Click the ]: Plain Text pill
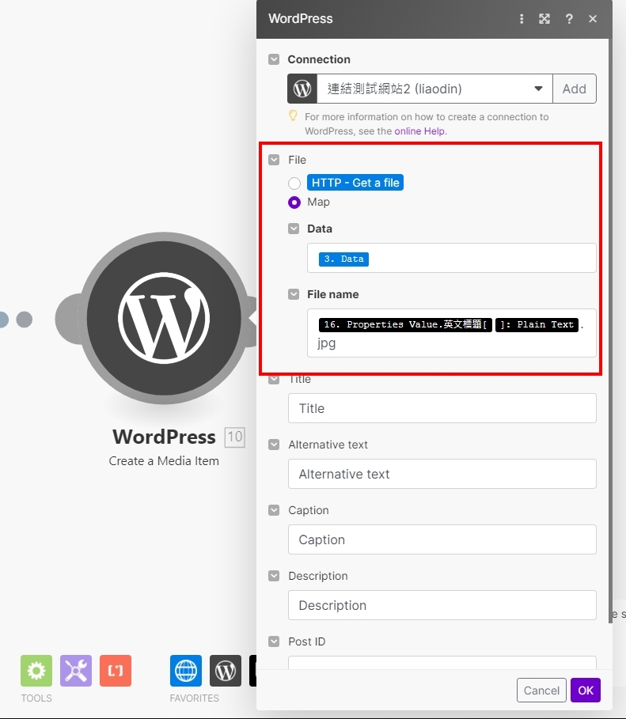 pos(537,324)
